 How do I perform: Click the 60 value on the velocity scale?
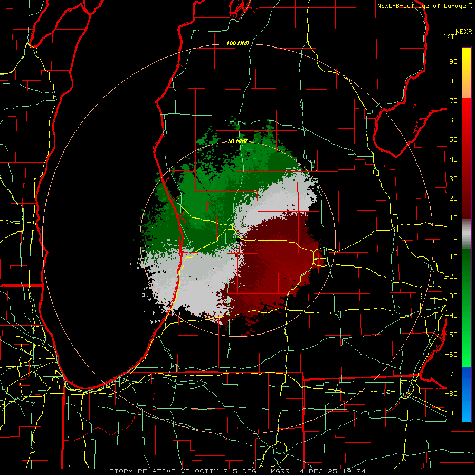coord(453,120)
